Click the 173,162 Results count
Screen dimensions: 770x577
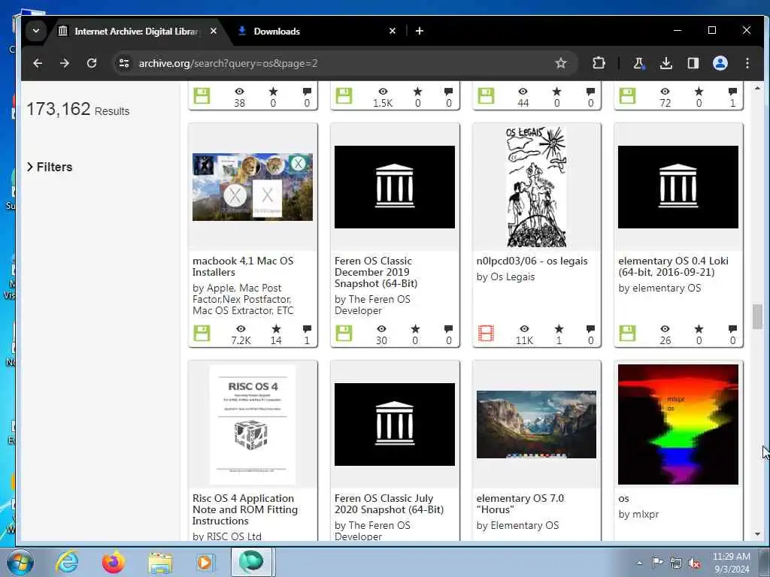pos(77,109)
